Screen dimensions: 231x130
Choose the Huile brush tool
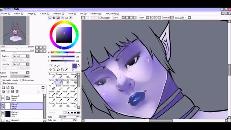[x=66, y=93]
